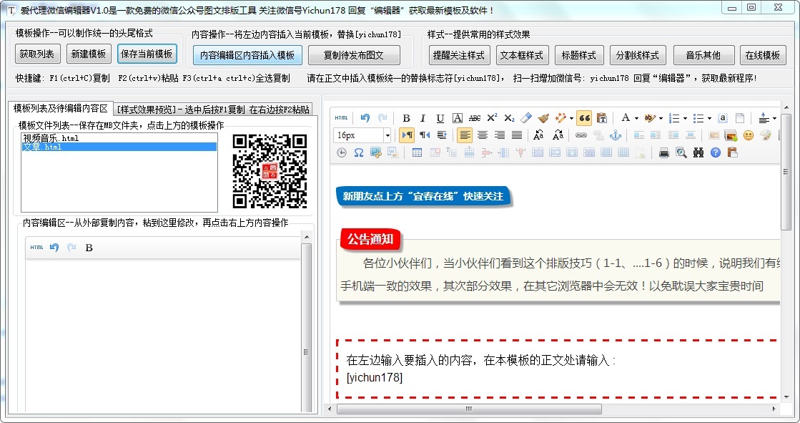
Task: Toggle the HTML source view icon
Action: pyautogui.click(x=341, y=117)
